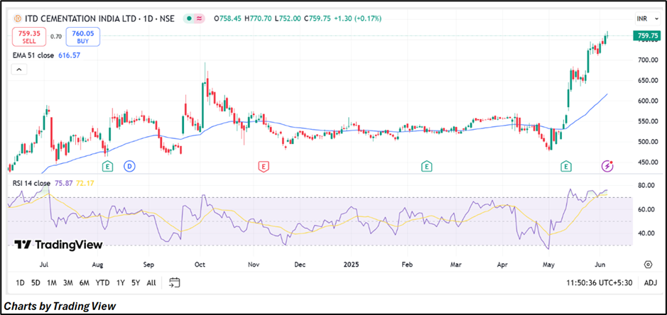Click the red earnings E marker near November

[x=263, y=166]
